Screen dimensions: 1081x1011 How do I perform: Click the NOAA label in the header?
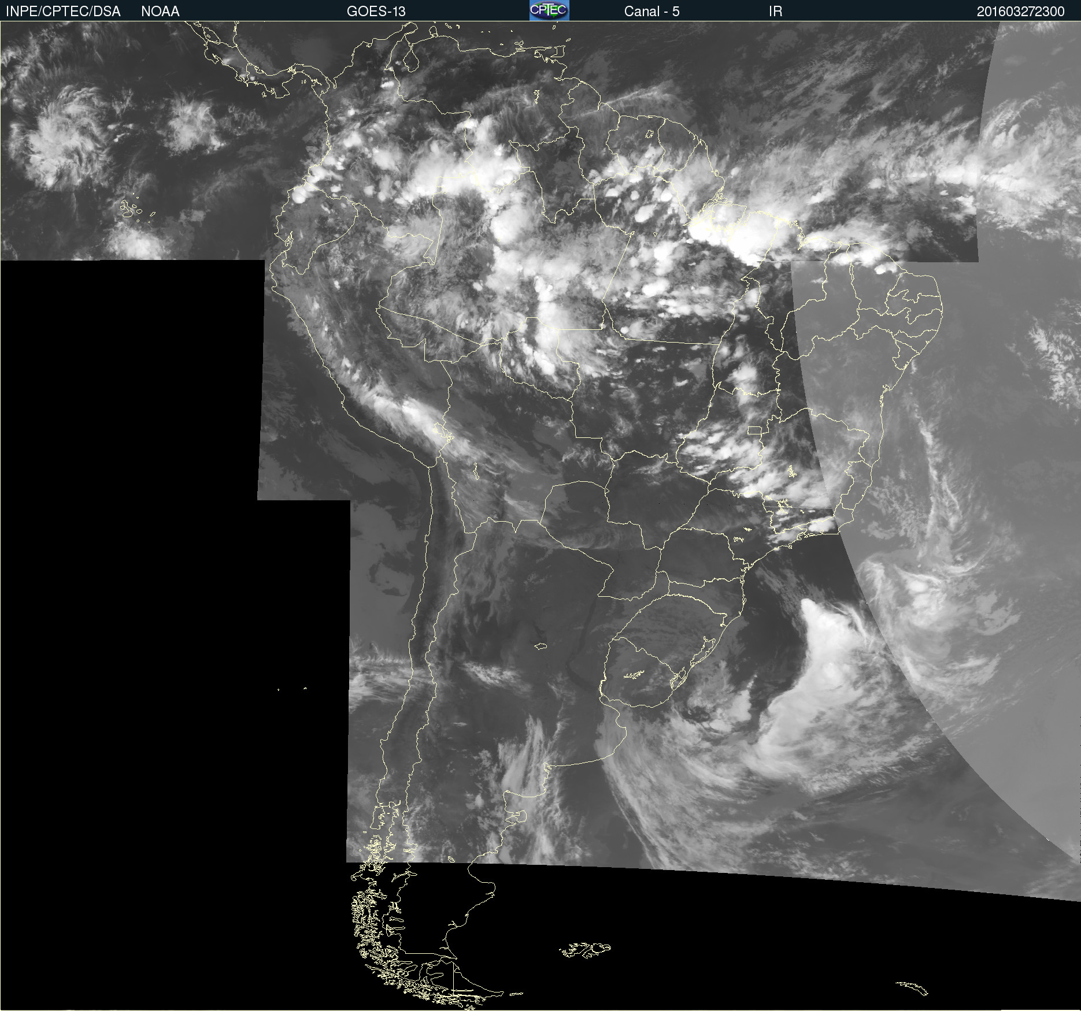(160, 12)
